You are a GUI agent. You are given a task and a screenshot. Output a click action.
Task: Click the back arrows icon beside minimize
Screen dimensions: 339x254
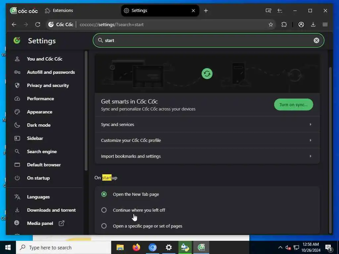tap(280, 11)
